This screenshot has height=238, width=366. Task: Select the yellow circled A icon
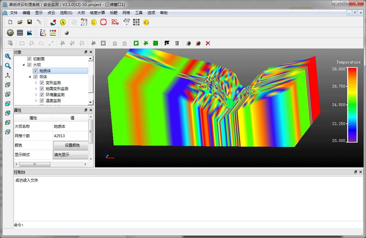coord(63,22)
